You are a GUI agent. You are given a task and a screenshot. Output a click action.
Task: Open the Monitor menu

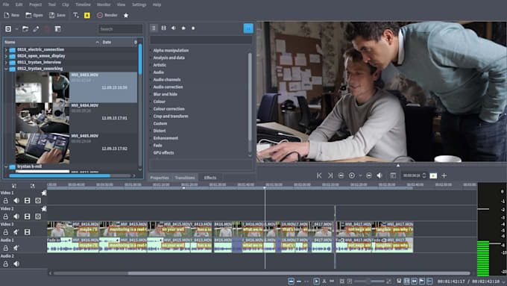click(104, 4)
